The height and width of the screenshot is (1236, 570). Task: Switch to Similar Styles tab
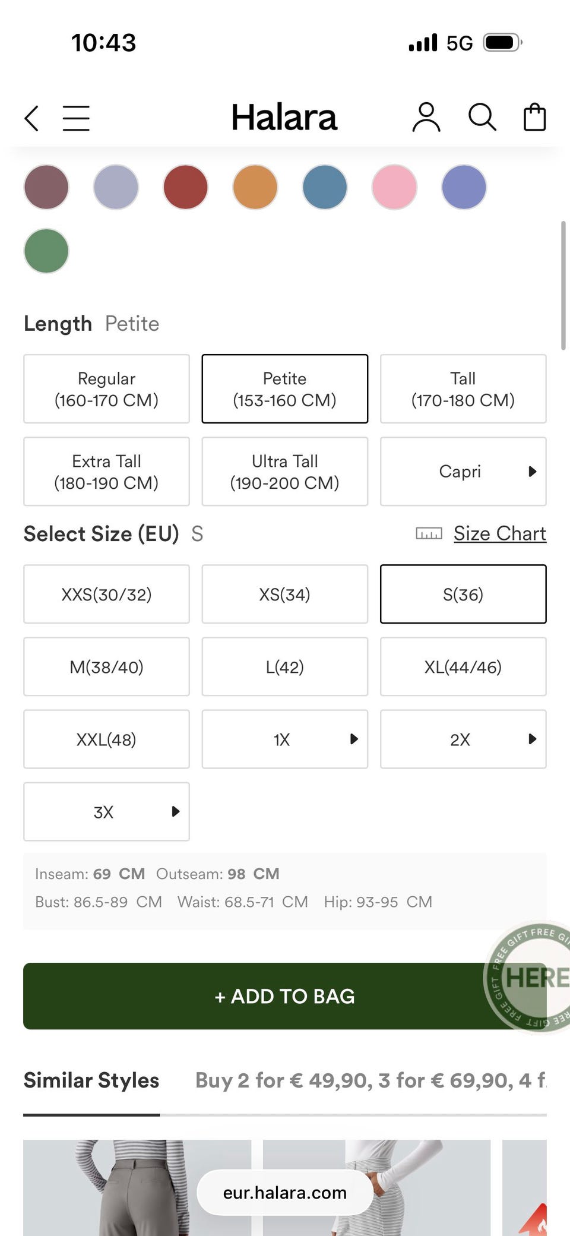pos(91,1080)
